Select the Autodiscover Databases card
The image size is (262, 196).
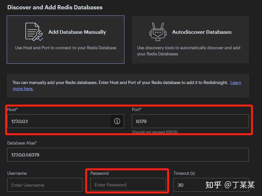coord(190,40)
